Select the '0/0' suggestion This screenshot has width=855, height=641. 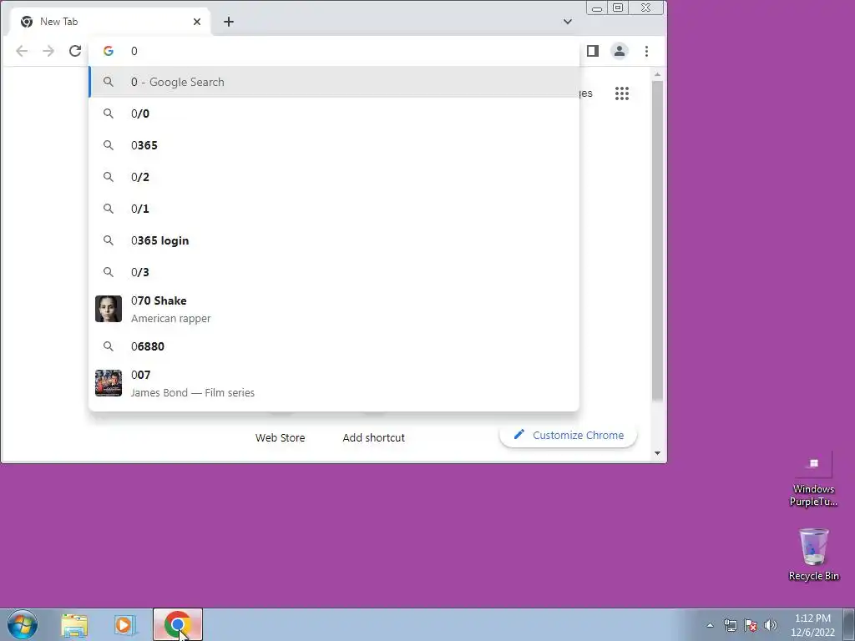click(x=334, y=114)
